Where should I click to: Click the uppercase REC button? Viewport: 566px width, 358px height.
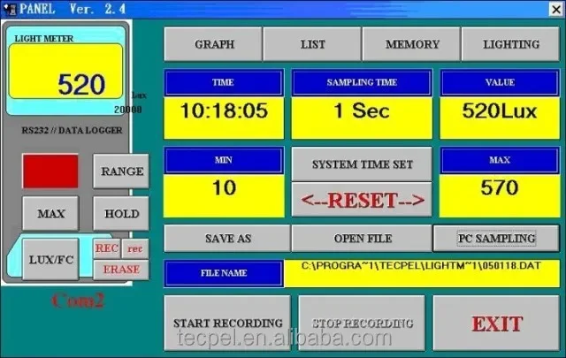(107, 248)
